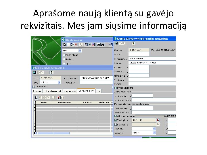
Task: Click the lookup icon beside the Tiesioginis field
Action: tap(158, 120)
